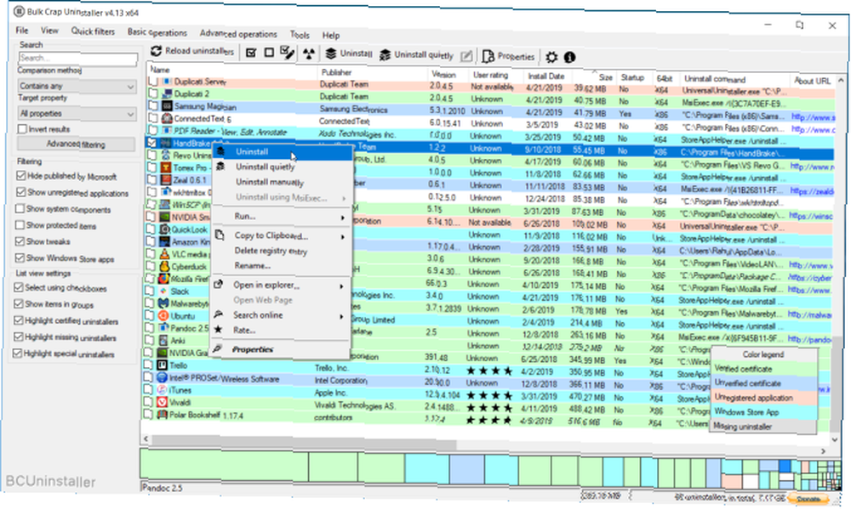Click the Verified certificate color legend swatch
The width and height of the screenshot is (851, 509).
coord(763,369)
